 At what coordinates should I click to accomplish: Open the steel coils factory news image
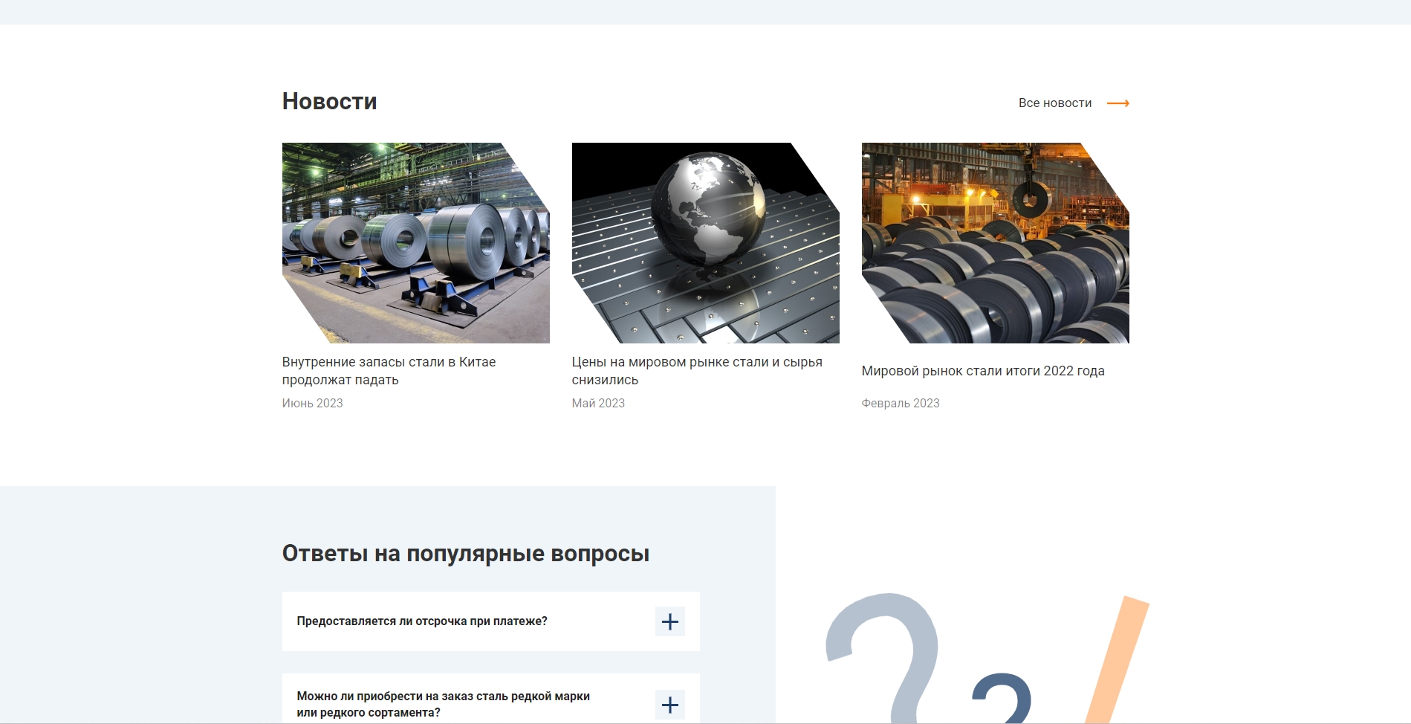click(x=415, y=243)
